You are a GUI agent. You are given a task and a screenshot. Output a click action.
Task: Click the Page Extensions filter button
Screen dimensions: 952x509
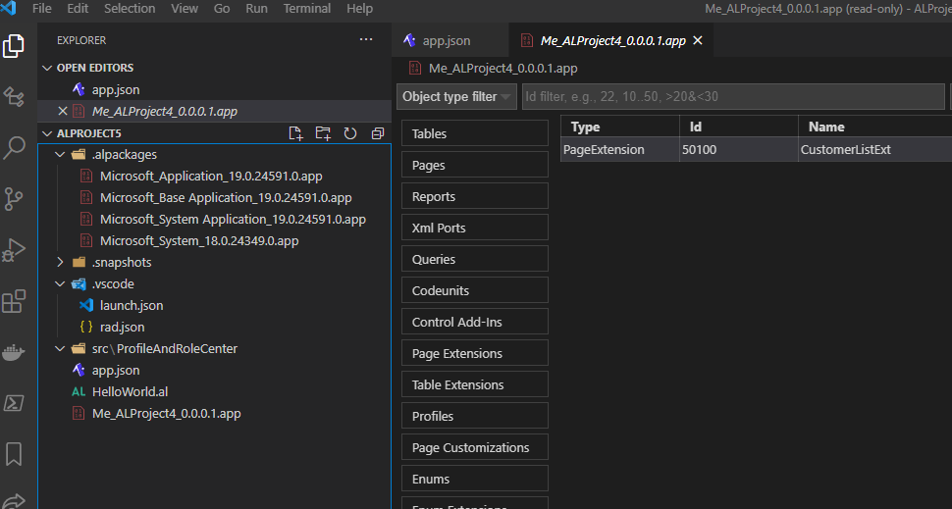coord(475,354)
